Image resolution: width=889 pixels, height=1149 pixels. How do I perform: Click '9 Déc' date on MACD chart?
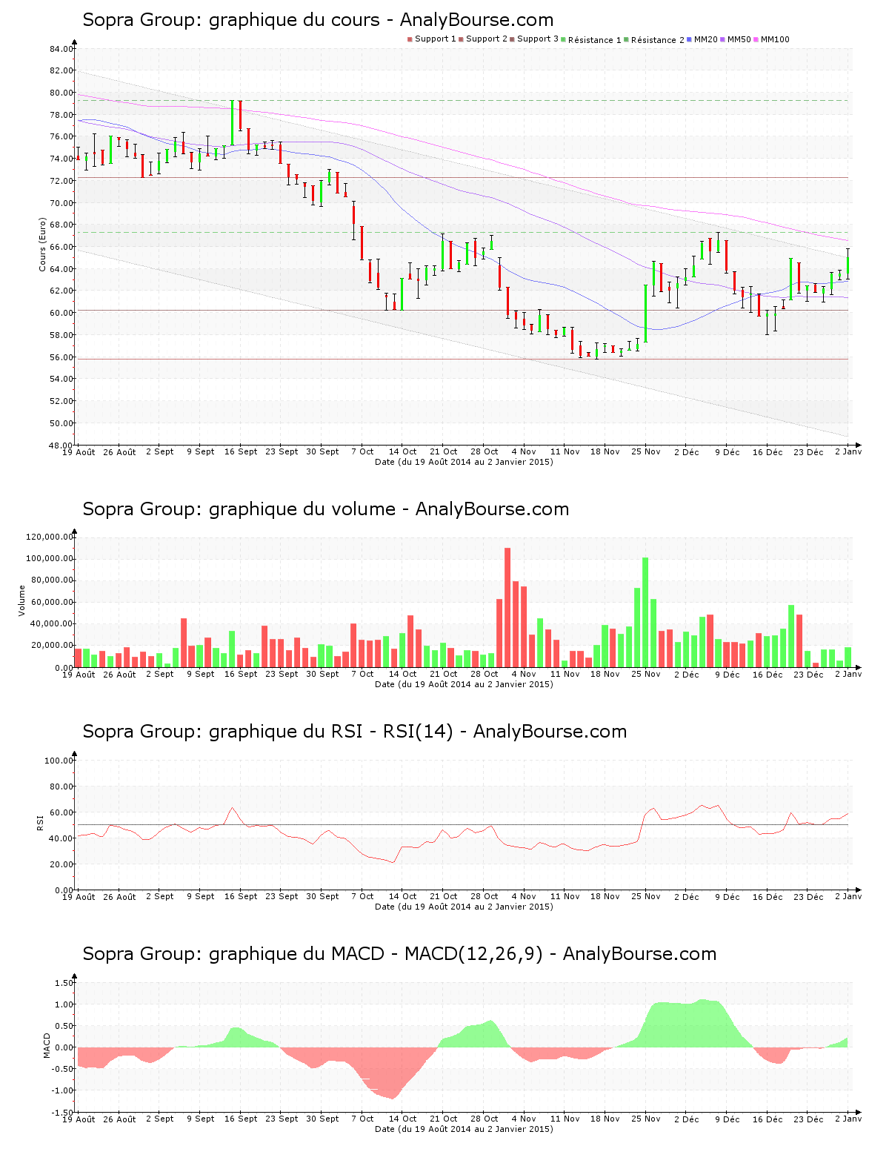click(727, 1119)
